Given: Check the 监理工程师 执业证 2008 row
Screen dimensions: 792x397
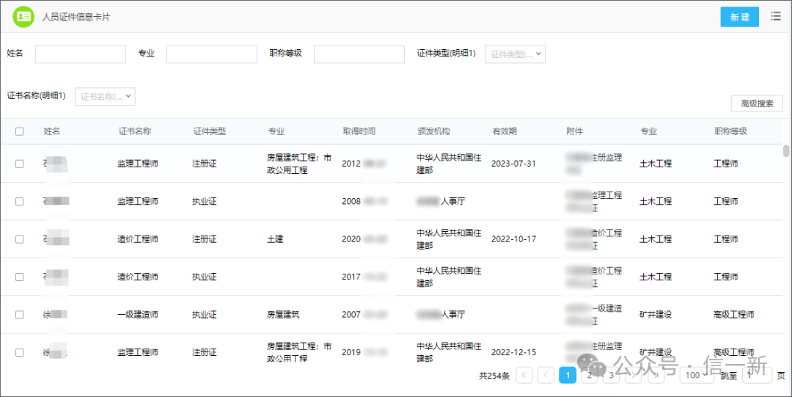Looking at the screenshot, I should coord(19,201).
